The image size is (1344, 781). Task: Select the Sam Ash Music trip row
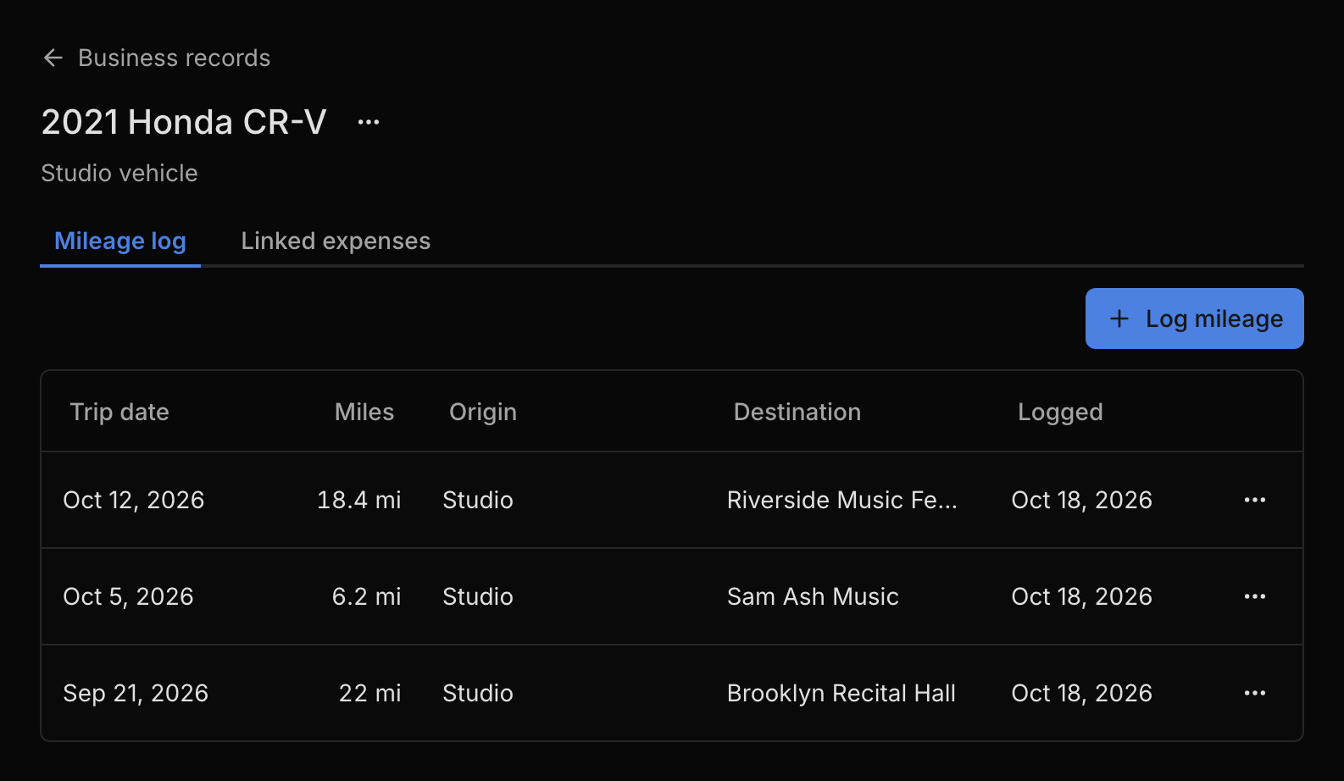(672, 596)
